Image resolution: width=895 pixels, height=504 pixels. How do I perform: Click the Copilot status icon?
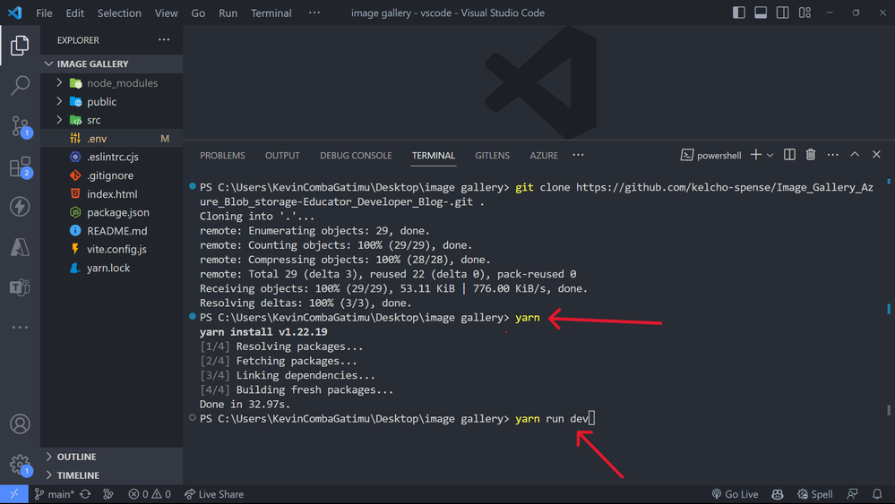click(778, 494)
